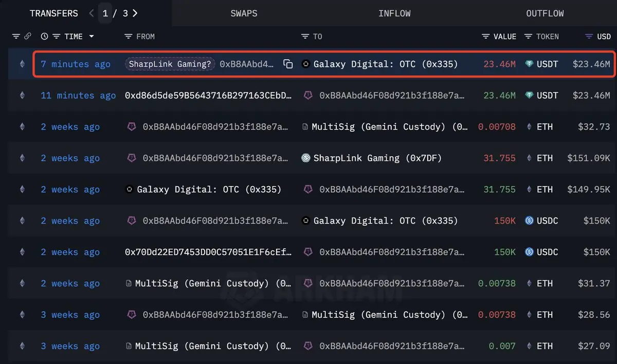Click the Ethereum chain icon in the 11 minutes ago row
The width and height of the screenshot is (617, 364).
pyautogui.click(x=22, y=96)
